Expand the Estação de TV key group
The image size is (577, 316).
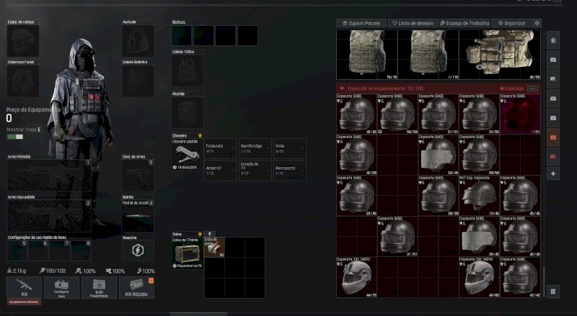(255, 170)
